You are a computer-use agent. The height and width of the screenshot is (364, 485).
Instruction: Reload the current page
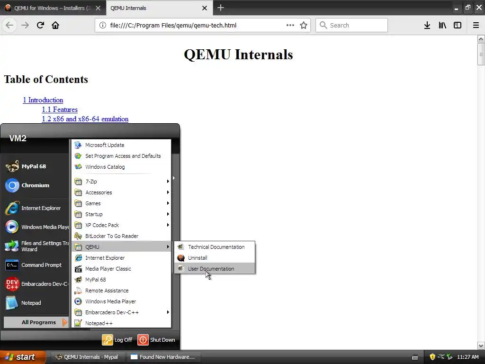tap(40, 25)
